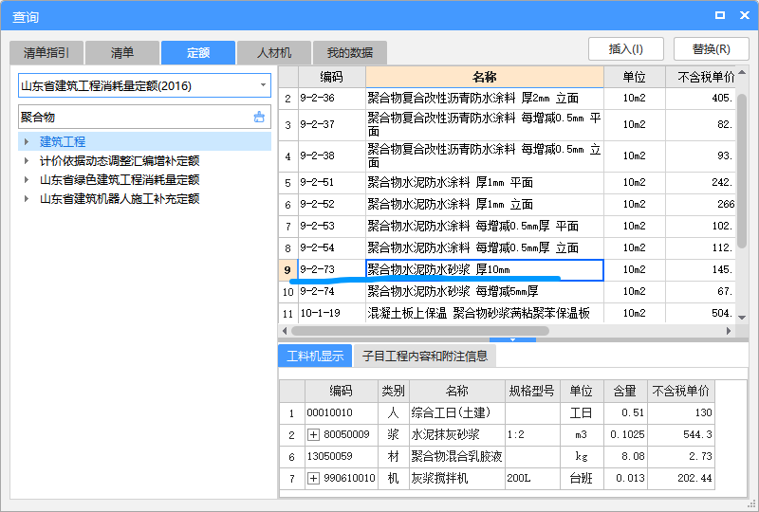This screenshot has height=512, width=759.
Task: Click the 替换(R) button
Action: point(711,49)
